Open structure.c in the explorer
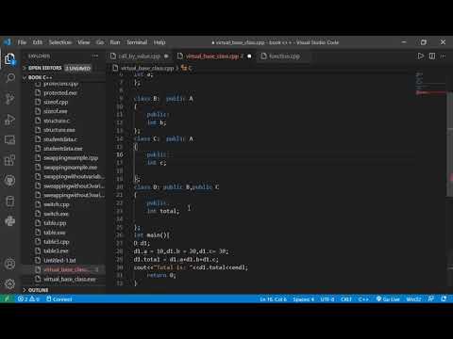The height and width of the screenshot is (339, 453). 57,121
